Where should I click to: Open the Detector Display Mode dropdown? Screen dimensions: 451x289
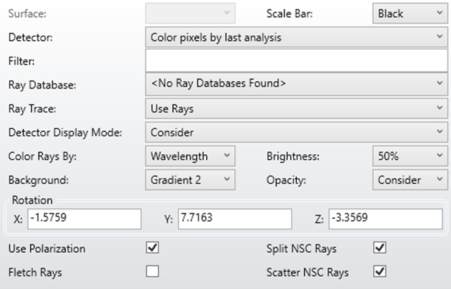coord(296,132)
